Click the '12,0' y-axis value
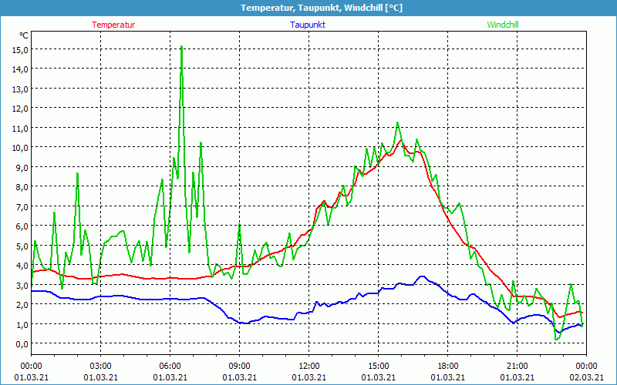 [21, 109]
